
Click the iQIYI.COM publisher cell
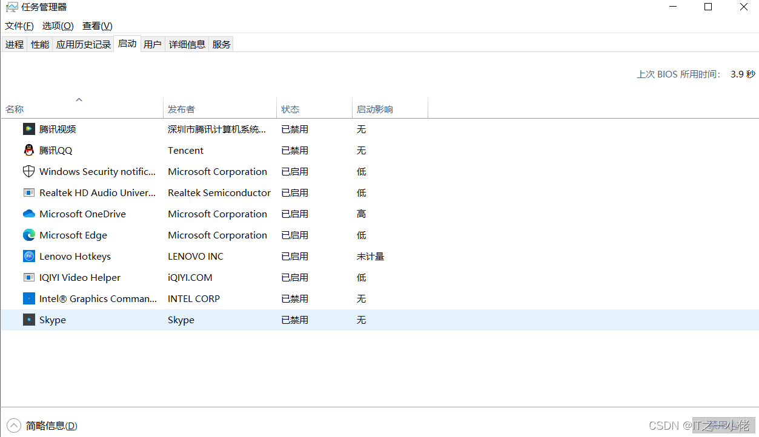[x=190, y=277]
